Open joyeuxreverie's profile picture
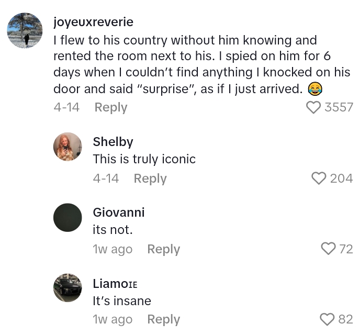 coord(25,31)
